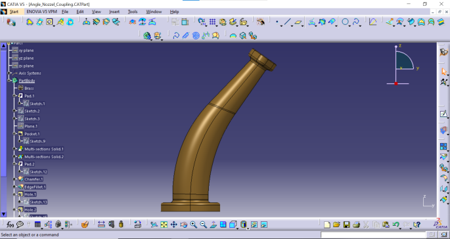This screenshot has width=450, height=239.
Task: Click the Print icon
Action: tap(356, 225)
